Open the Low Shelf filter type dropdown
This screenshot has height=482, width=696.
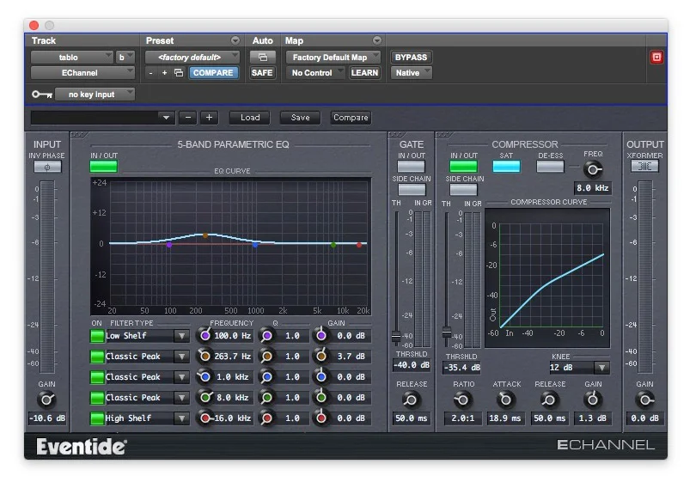tap(181, 336)
